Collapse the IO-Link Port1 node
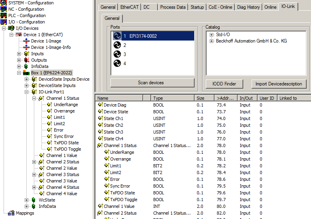Image resolution: width=311 pixels, height=219 pixels. point(26,92)
